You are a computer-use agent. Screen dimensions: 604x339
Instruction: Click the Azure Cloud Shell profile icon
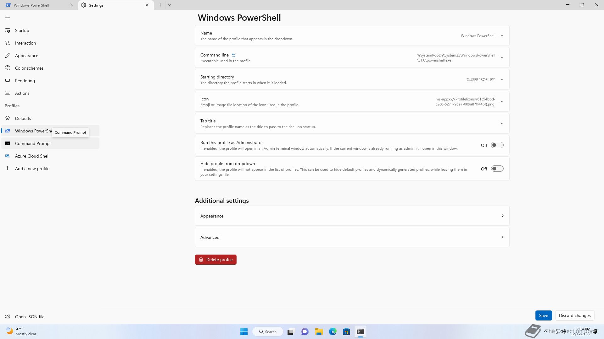coord(8,156)
